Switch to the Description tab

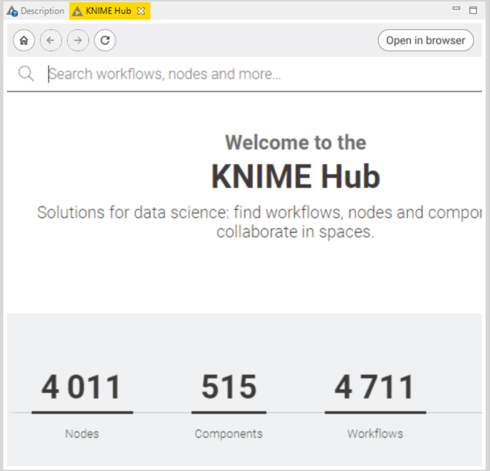[35, 11]
